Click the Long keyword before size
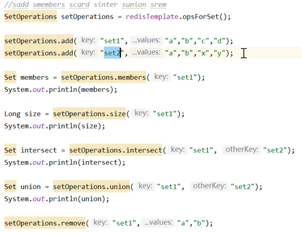 click(x=12, y=114)
